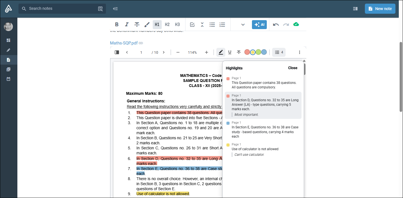Choose the green highlight color

tap(258, 52)
